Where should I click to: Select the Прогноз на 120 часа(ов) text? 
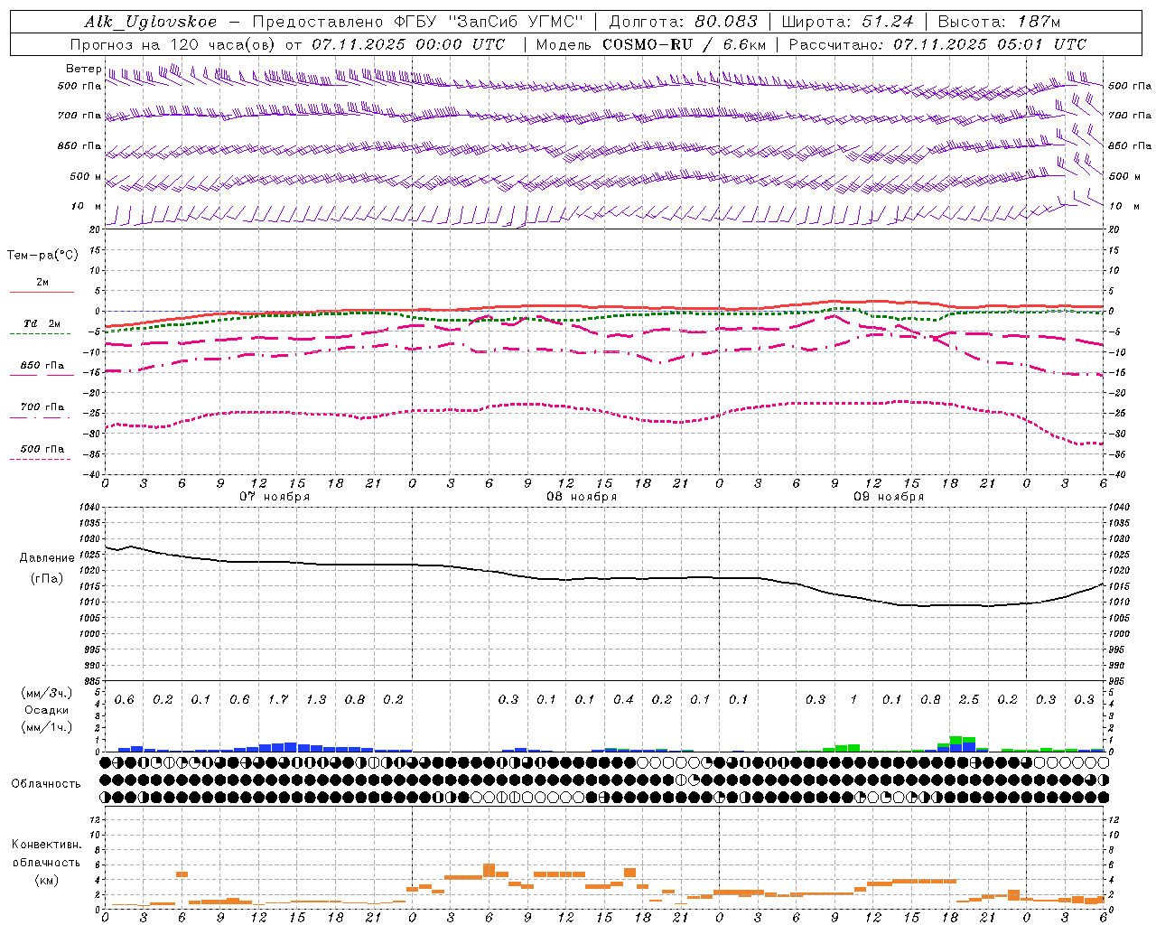click(x=175, y=44)
